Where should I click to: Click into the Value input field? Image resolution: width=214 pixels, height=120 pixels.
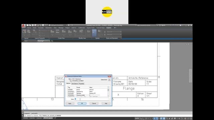[92, 99]
